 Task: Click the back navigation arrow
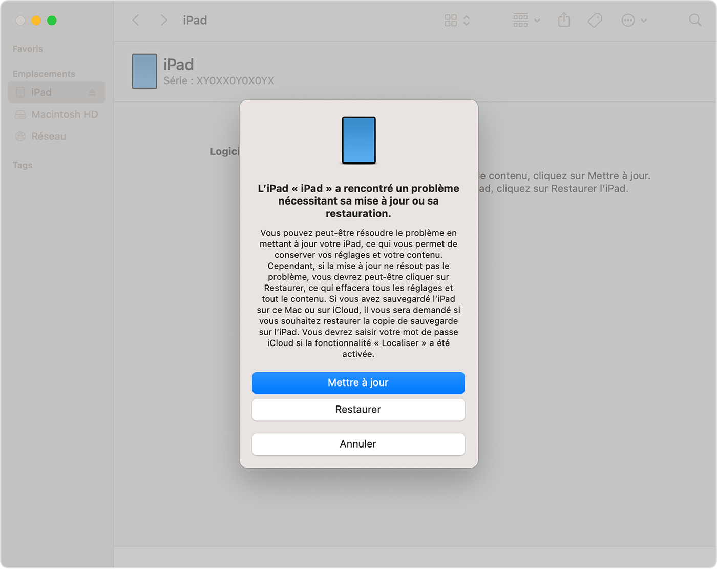point(136,20)
